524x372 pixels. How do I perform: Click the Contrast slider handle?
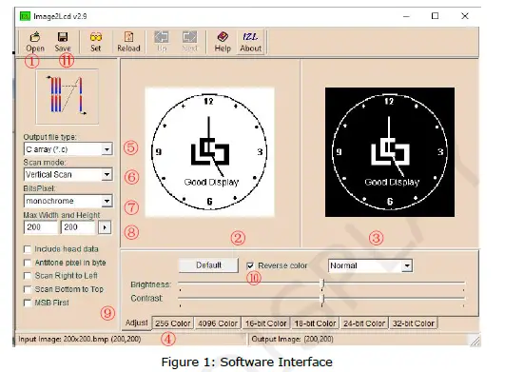(322, 298)
